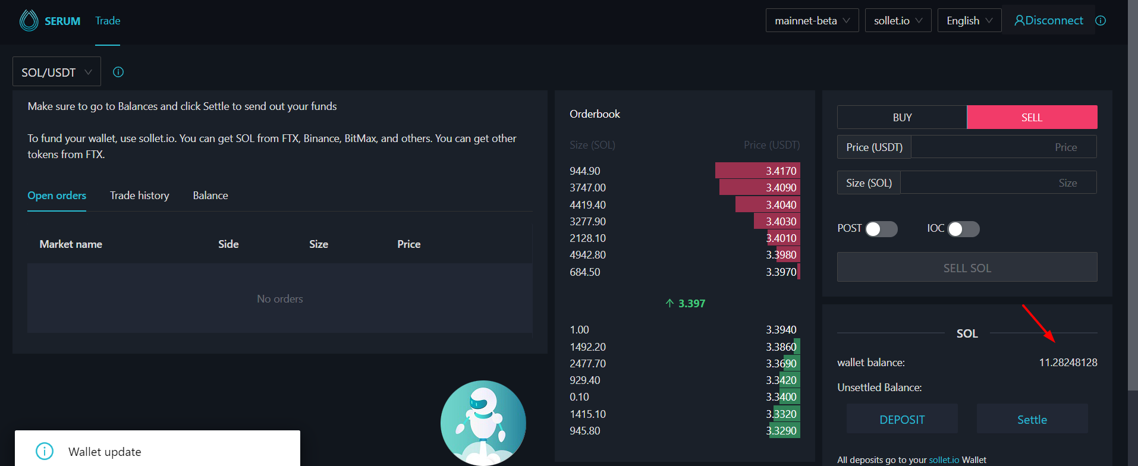
Task: Select bid price 3.3420 in orderbook
Action: tap(781, 380)
